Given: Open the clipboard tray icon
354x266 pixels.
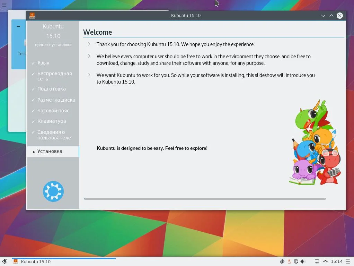Looking at the screenshot, I should [296, 261].
